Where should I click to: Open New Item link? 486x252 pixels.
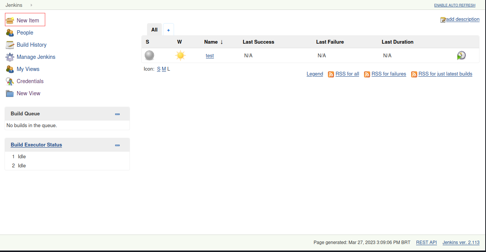coord(28,20)
